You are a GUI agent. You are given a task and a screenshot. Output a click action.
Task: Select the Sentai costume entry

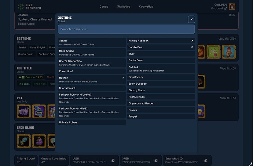(x=92, y=43)
